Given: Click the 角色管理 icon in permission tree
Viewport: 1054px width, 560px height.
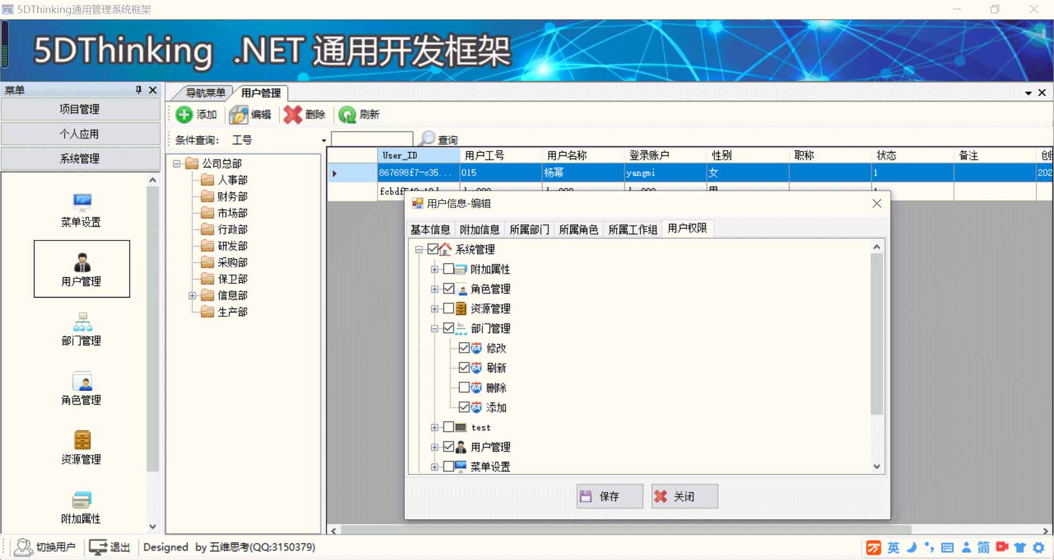Looking at the screenshot, I should coord(462,289).
